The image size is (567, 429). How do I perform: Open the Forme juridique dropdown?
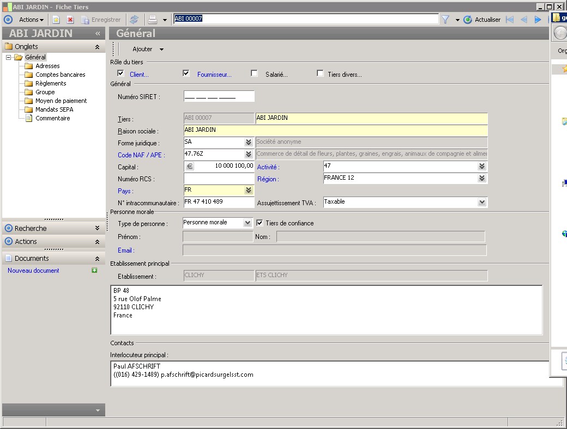pyautogui.click(x=249, y=143)
